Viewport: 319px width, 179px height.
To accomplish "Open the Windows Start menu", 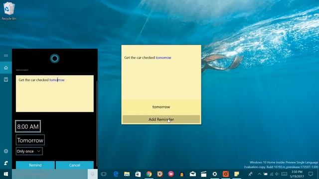I will tap(6, 174).
